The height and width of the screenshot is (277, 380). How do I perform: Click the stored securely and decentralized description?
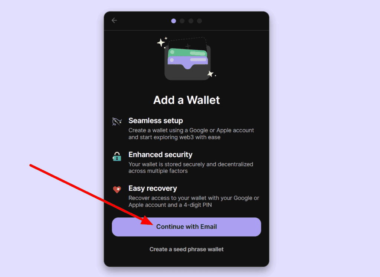point(191,168)
